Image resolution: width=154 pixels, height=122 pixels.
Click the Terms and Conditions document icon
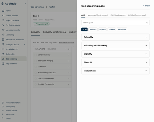coord(3,103)
